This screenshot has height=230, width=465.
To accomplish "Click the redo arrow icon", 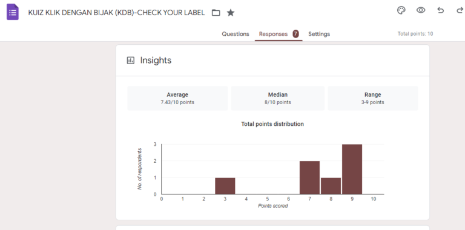I will pos(460,10).
